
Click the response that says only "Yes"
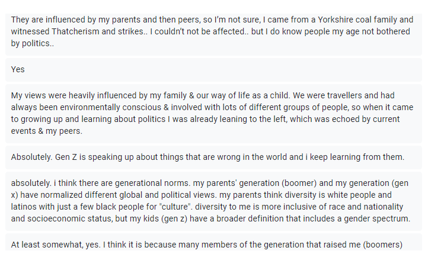18,69
